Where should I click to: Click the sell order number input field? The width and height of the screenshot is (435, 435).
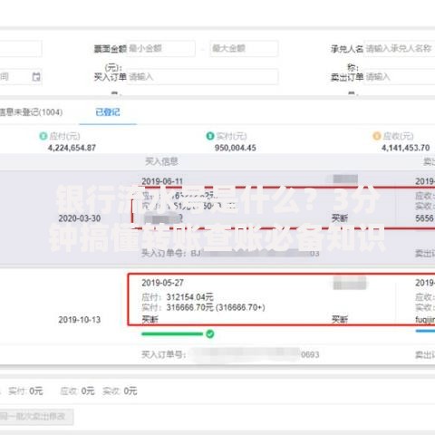tap(399, 77)
